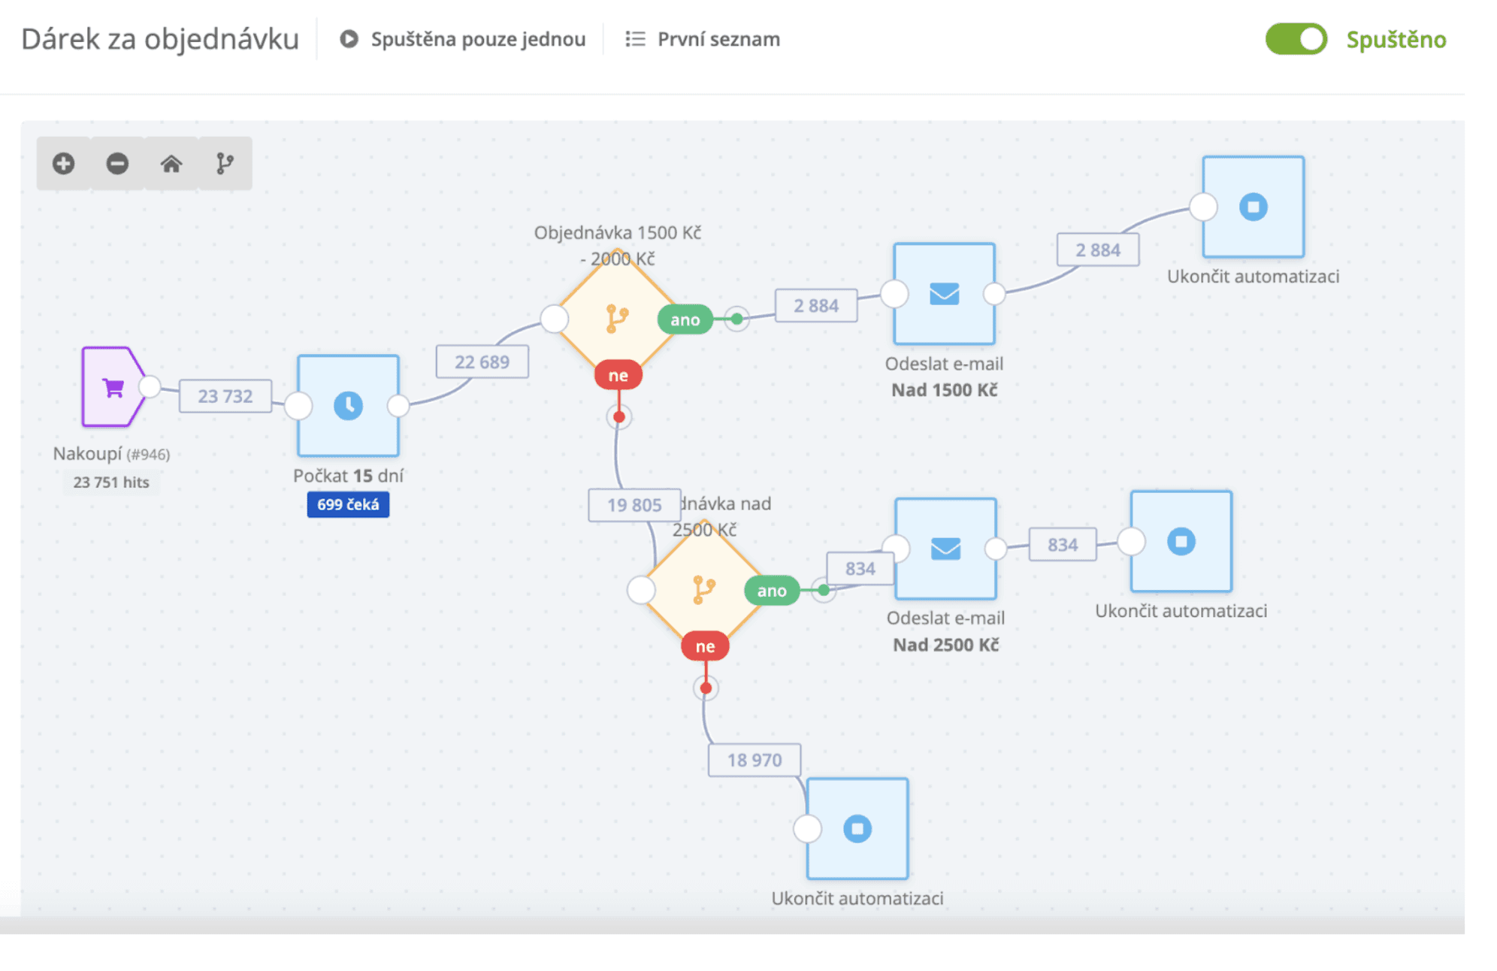
Task: Click the output port of Nad 1500 Kč e-mail
Action: point(994,294)
